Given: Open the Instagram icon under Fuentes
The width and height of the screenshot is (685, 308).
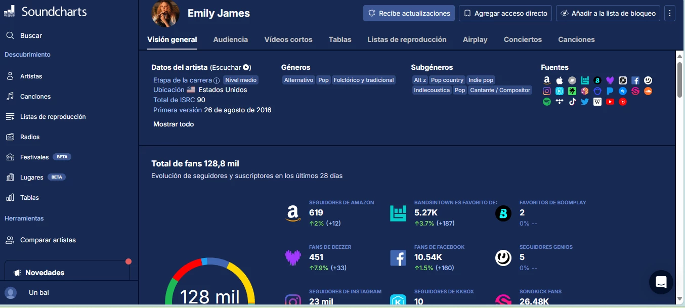Looking at the screenshot, I should coord(547,91).
